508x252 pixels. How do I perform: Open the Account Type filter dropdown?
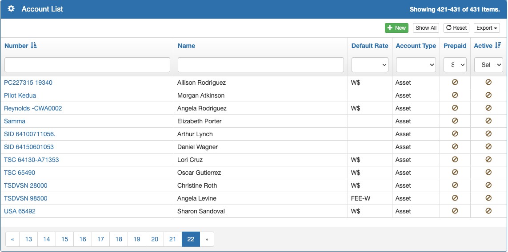coord(416,65)
